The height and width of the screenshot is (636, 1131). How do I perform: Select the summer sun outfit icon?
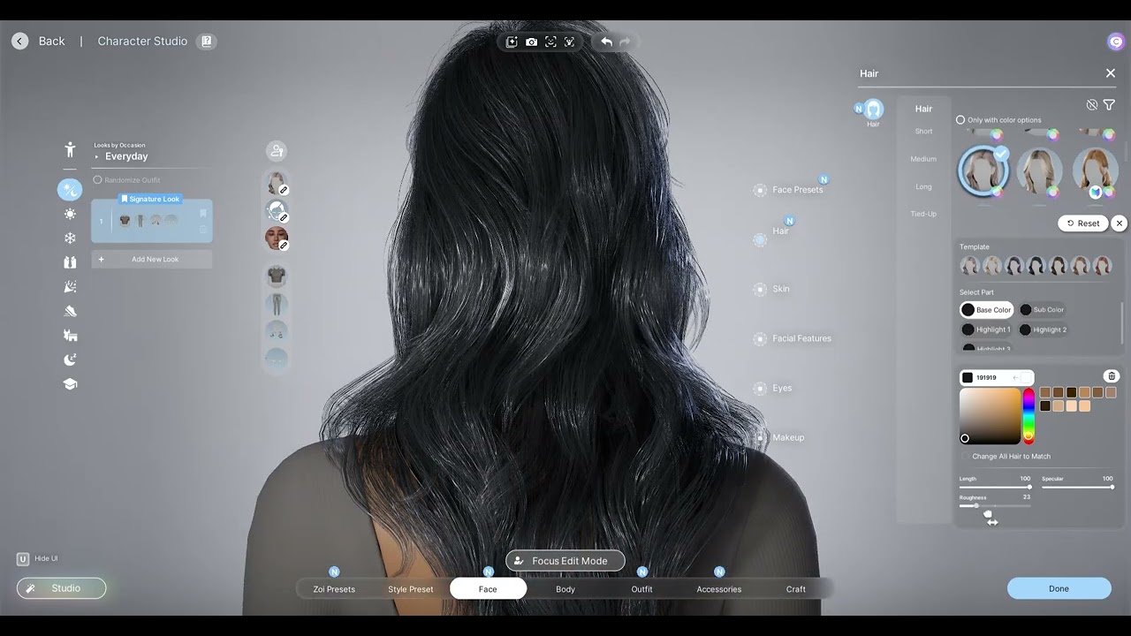70,214
